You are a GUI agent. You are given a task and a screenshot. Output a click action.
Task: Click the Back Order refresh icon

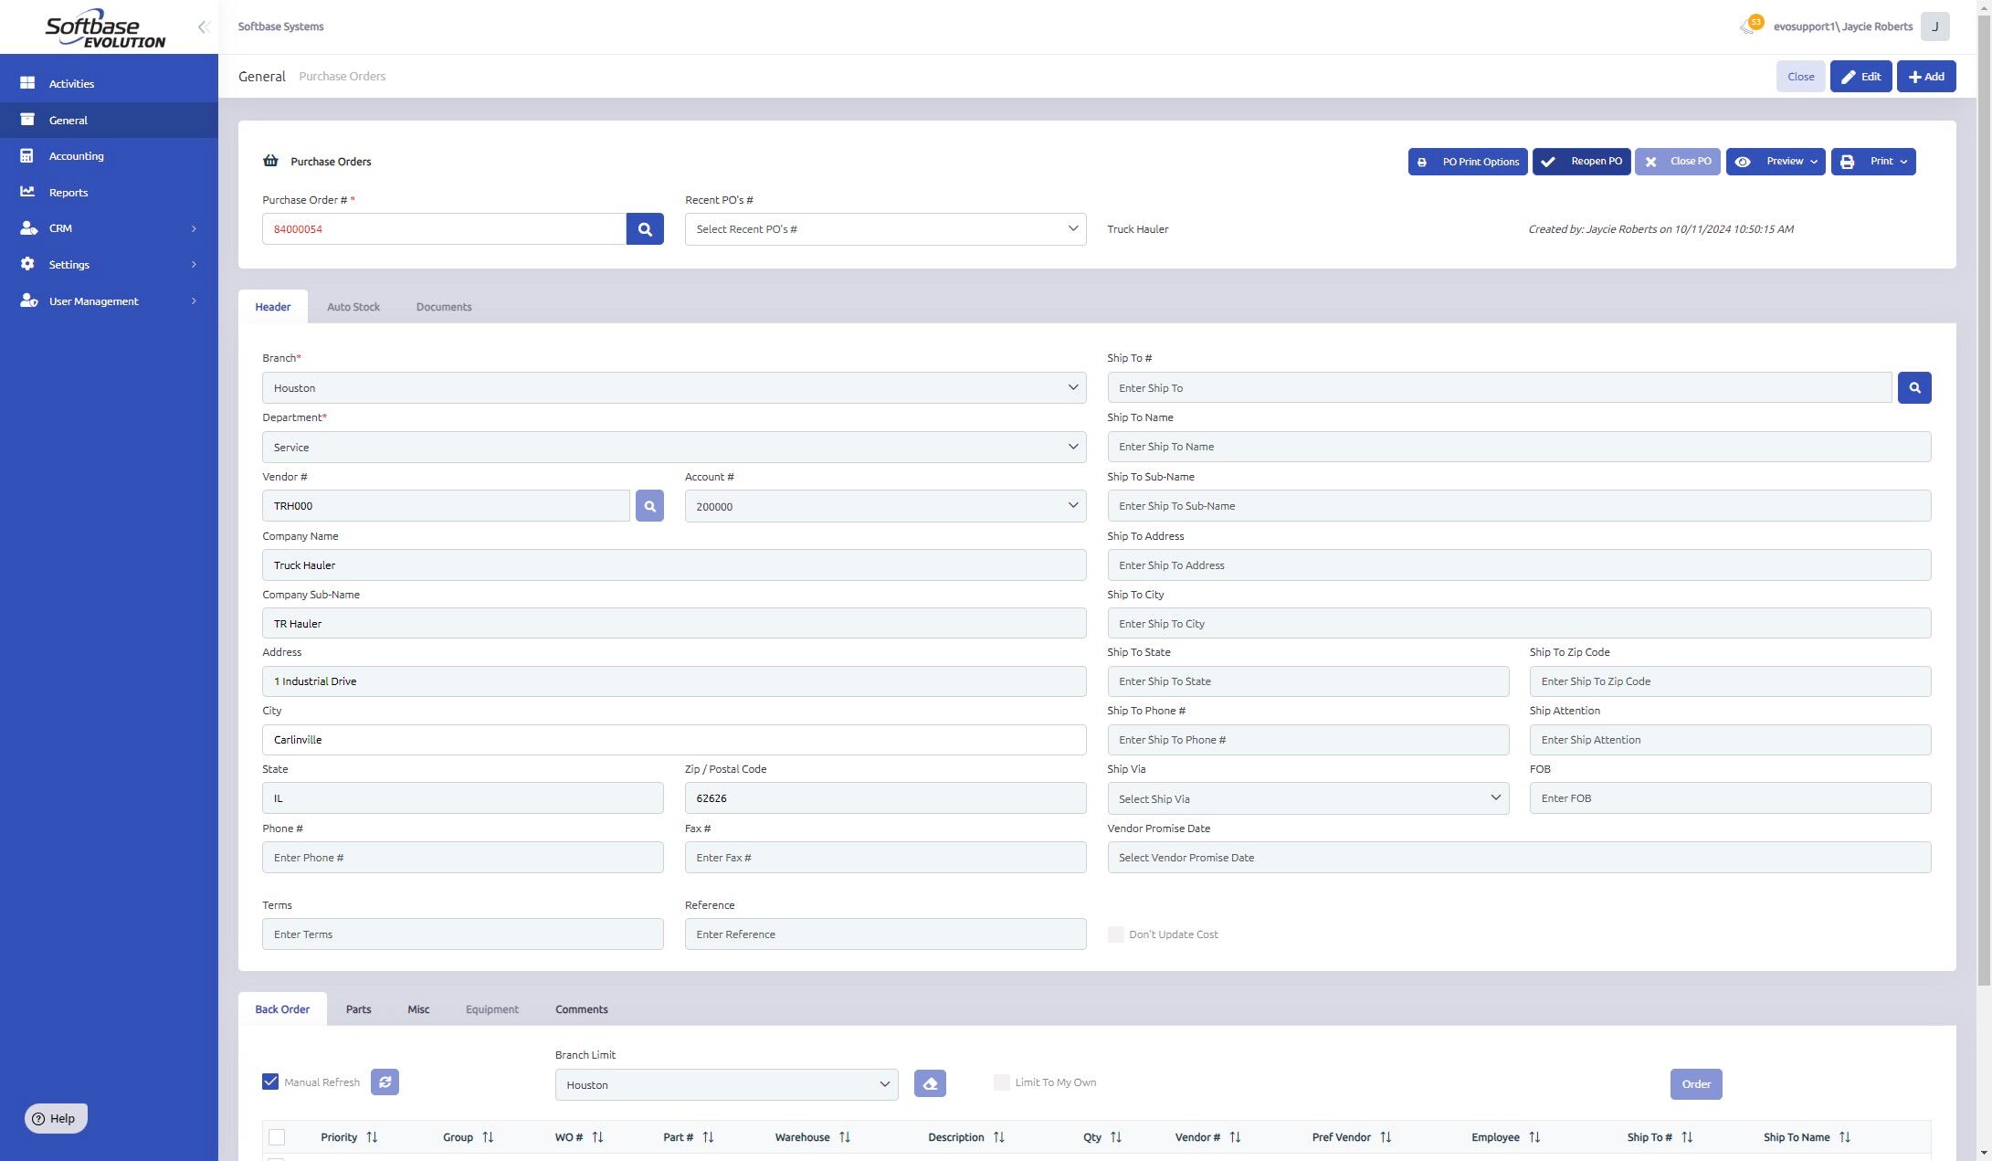pyautogui.click(x=385, y=1082)
